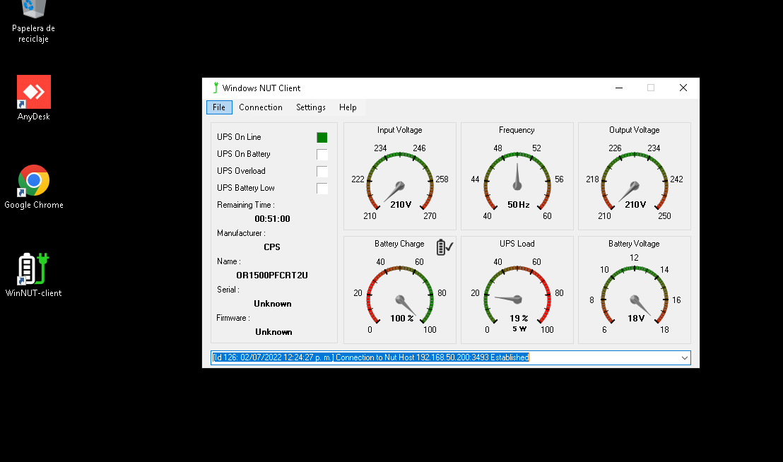This screenshot has height=462, width=783.
Task: Toggle the UPS Overload indicator box
Action: click(x=322, y=171)
